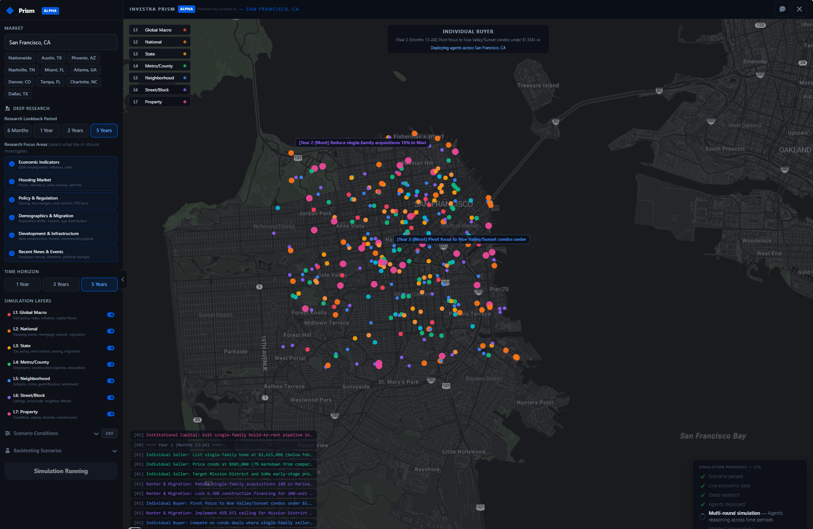The width and height of the screenshot is (813, 529).
Task: Open the chat feedback bubble icon
Action: [x=782, y=9]
